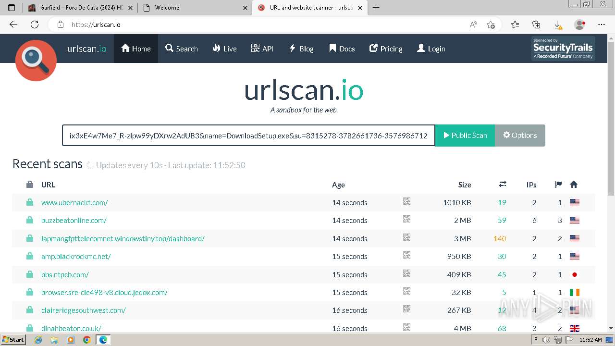Click the SecurityTrails sponsor banner
615x346 pixels.
pyautogui.click(x=563, y=49)
